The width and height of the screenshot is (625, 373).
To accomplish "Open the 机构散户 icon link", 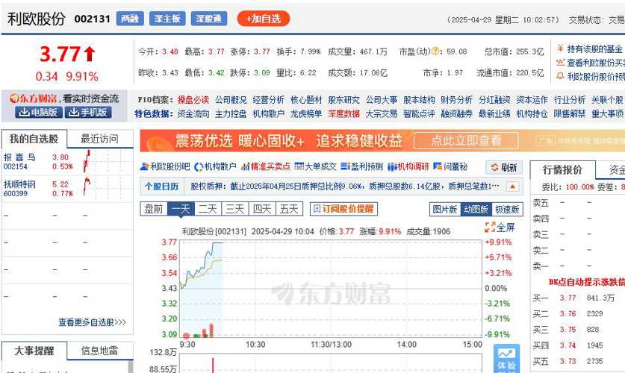I will (x=215, y=167).
